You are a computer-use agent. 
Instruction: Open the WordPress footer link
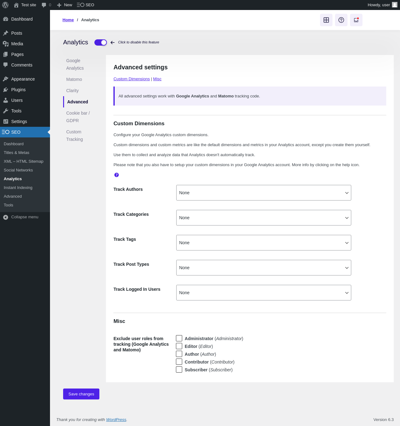tap(116, 419)
